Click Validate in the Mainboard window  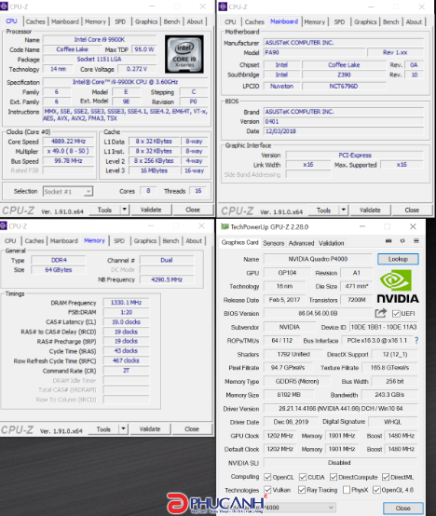(x=370, y=210)
